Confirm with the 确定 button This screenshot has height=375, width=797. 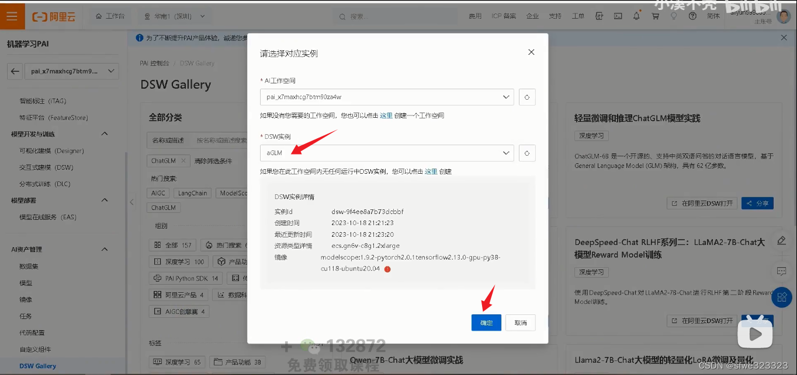(x=486, y=323)
